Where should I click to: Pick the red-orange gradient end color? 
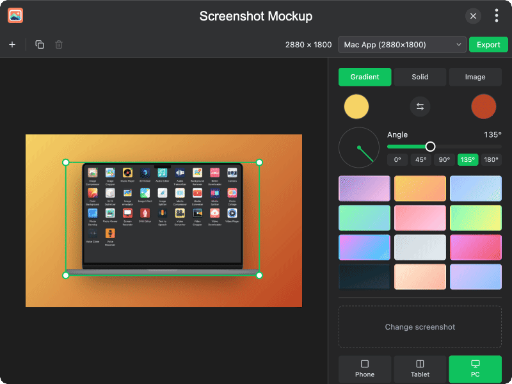pyautogui.click(x=484, y=106)
